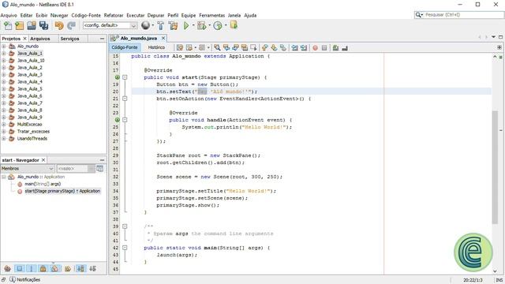
Task: Select the Código-Fonte view button
Action: pyautogui.click(x=125, y=47)
